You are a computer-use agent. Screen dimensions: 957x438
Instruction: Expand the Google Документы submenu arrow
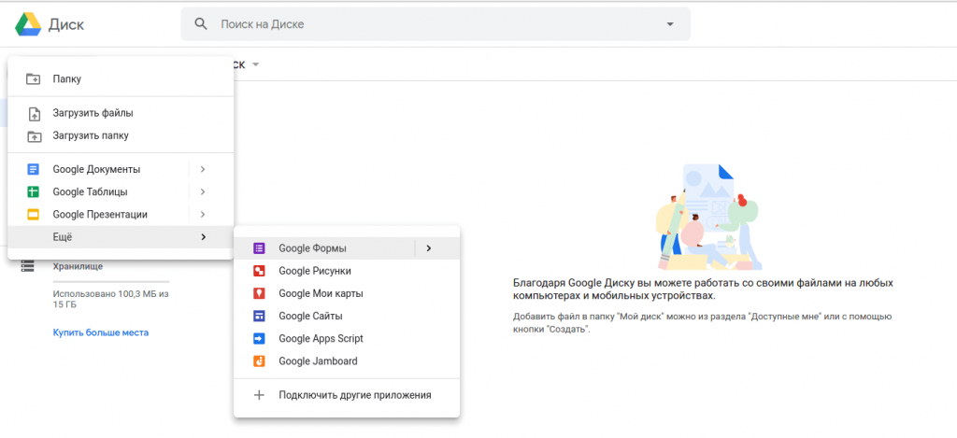(x=203, y=169)
